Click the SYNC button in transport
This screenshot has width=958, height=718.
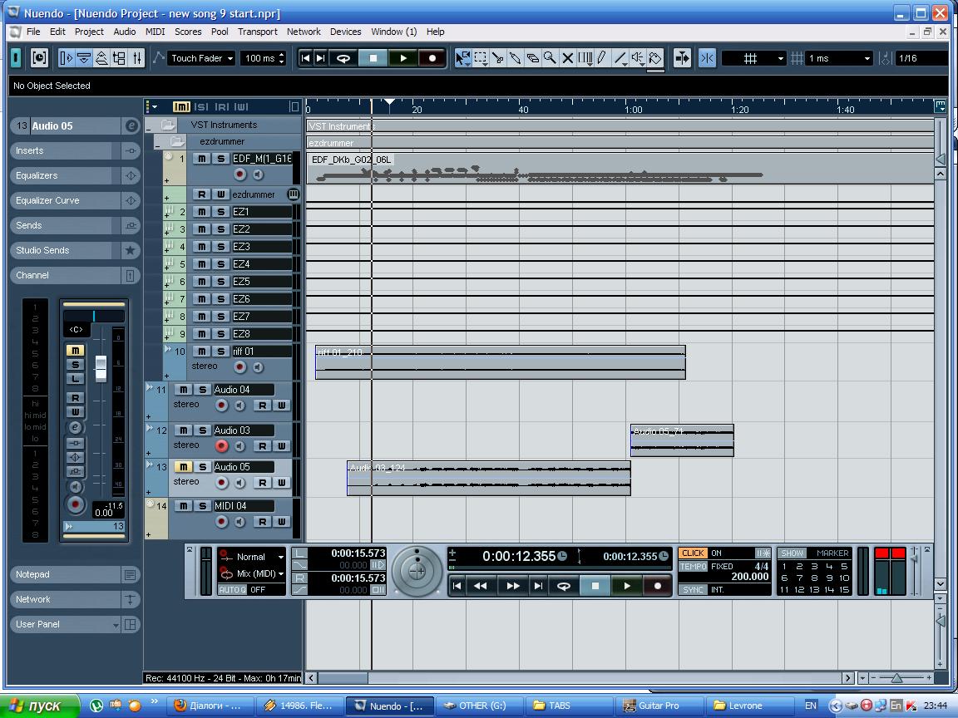coord(693,590)
